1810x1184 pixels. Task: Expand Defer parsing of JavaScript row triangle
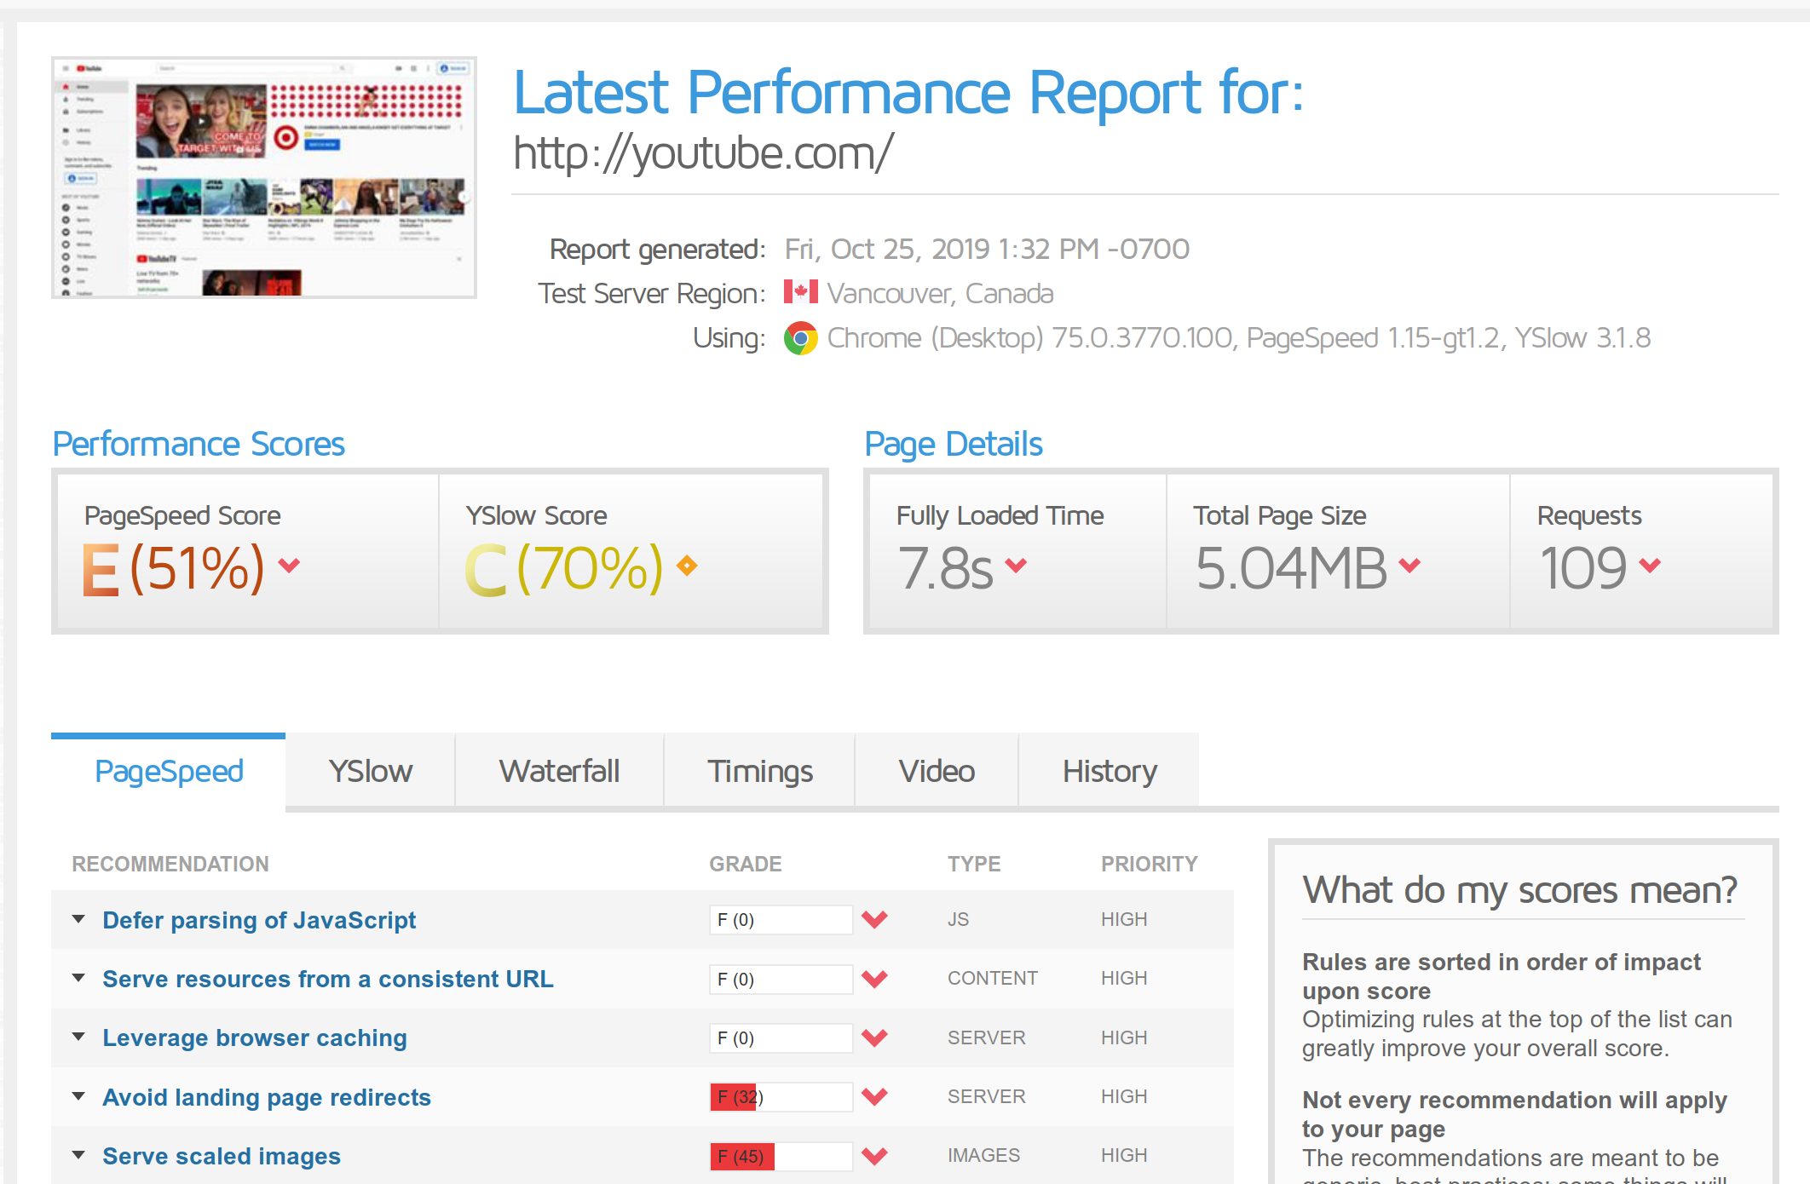coord(78,919)
